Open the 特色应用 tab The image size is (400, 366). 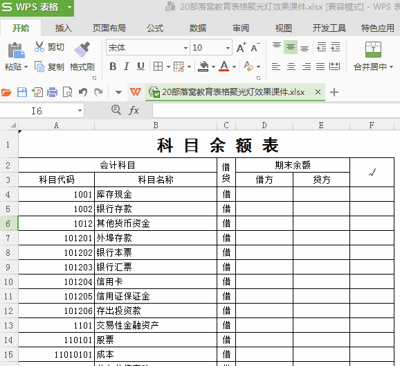(378, 28)
